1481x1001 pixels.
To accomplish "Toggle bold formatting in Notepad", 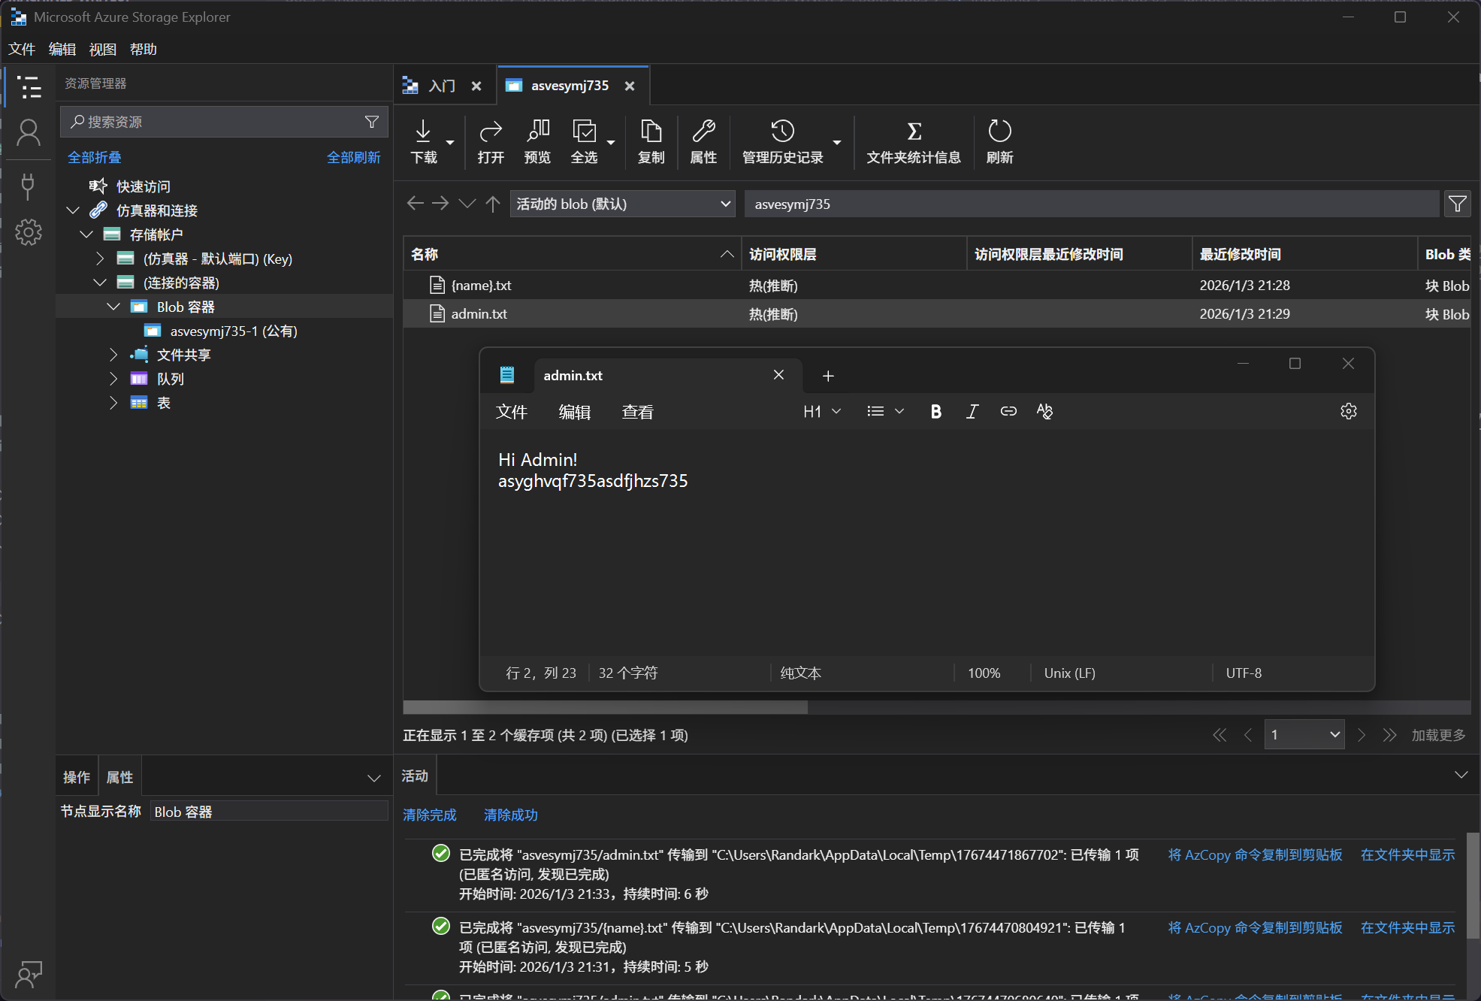I will (x=935, y=411).
